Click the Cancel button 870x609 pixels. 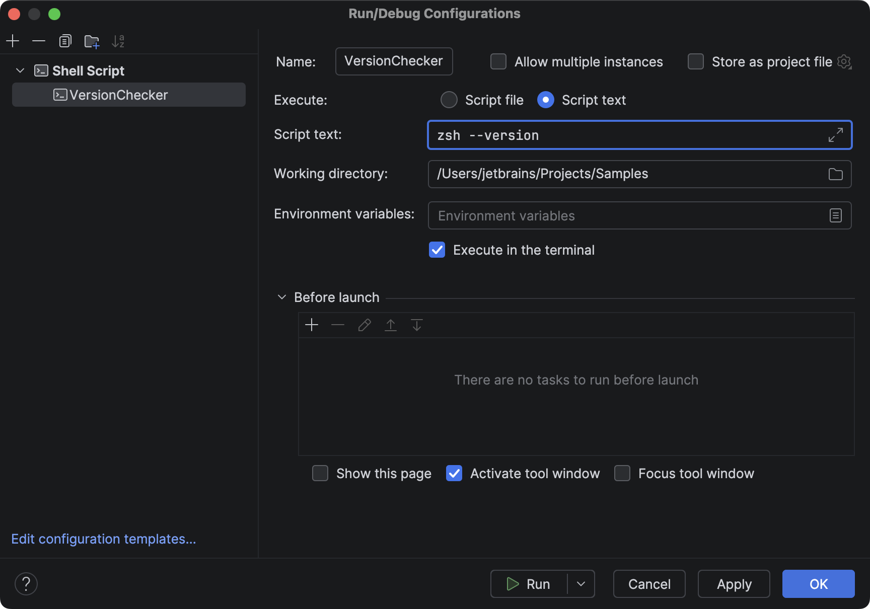tap(649, 584)
